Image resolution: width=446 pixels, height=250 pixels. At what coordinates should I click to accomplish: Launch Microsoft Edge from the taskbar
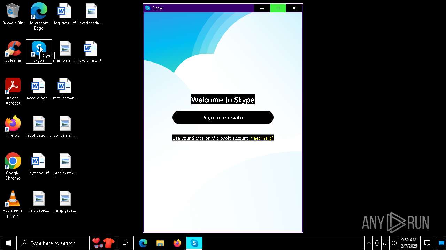[143, 243]
